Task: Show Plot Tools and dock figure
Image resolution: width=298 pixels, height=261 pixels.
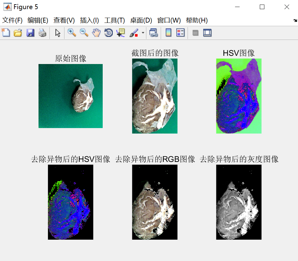Action: [x=207, y=33]
